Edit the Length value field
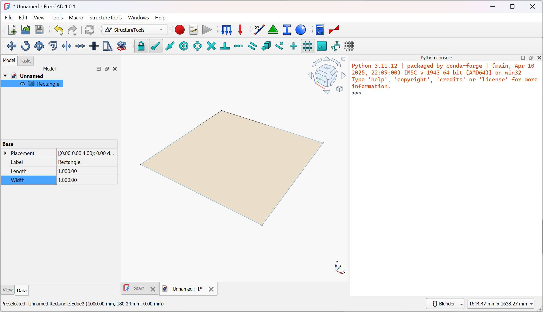This screenshot has width=543, height=312. [x=87, y=171]
